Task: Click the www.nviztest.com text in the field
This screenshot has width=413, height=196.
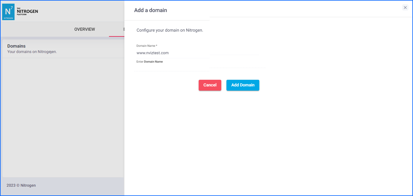Action: (x=152, y=53)
